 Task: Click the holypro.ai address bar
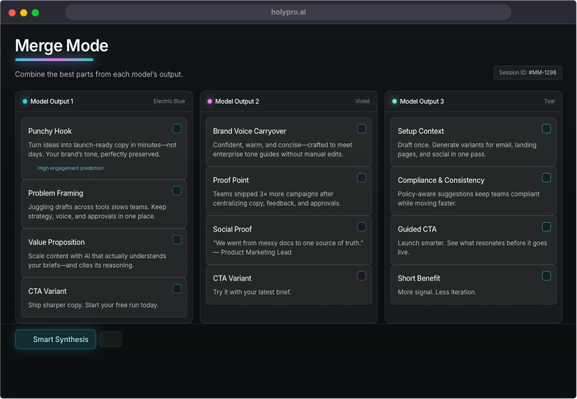(288, 12)
